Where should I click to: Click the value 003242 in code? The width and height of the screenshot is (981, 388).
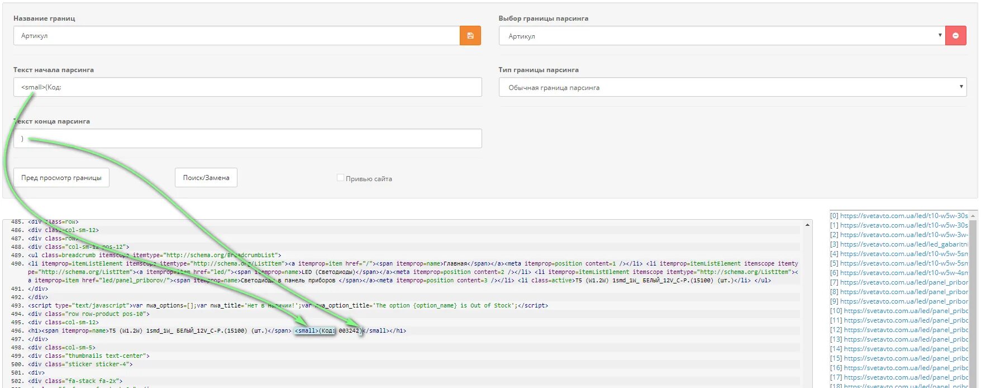coord(349,330)
